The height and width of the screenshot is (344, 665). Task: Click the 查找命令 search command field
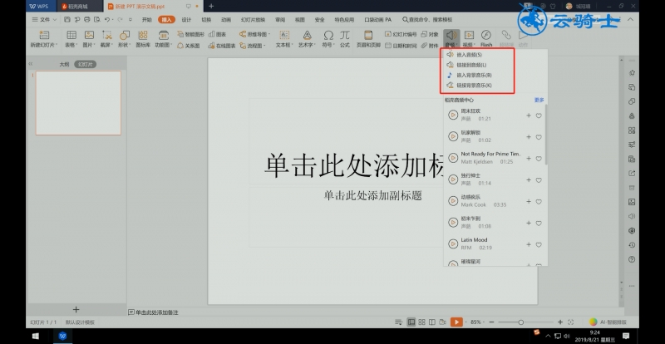[427, 19]
